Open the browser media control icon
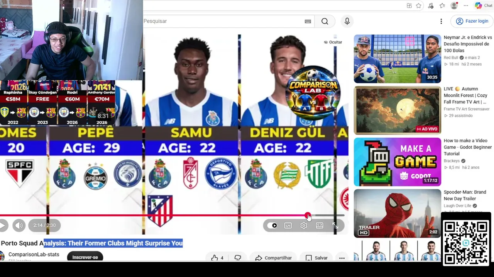Image resolution: width=494 pixels, height=277 pixels. 431,5
